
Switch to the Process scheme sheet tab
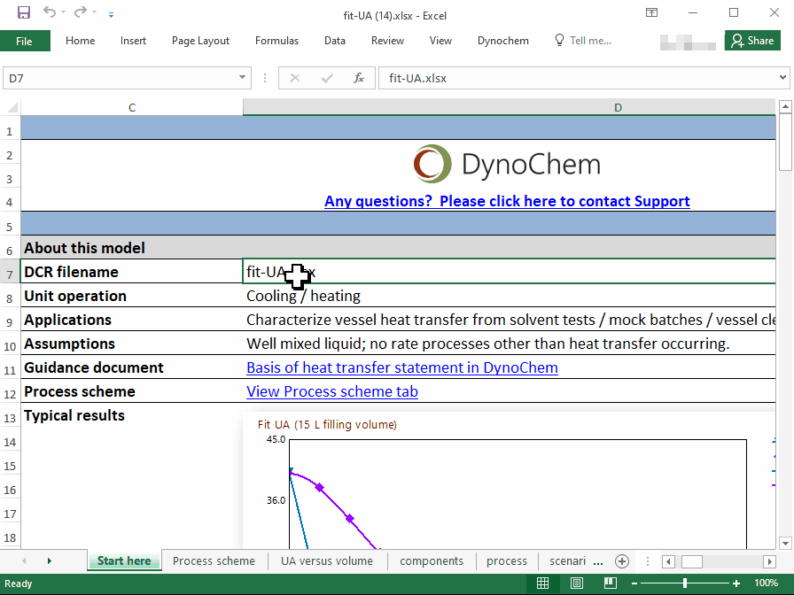214,561
